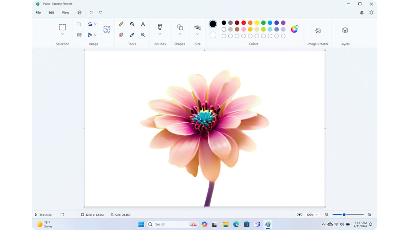The width and height of the screenshot is (409, 230).
Task: Pick the orange color swatch
Action: point(250,23)
